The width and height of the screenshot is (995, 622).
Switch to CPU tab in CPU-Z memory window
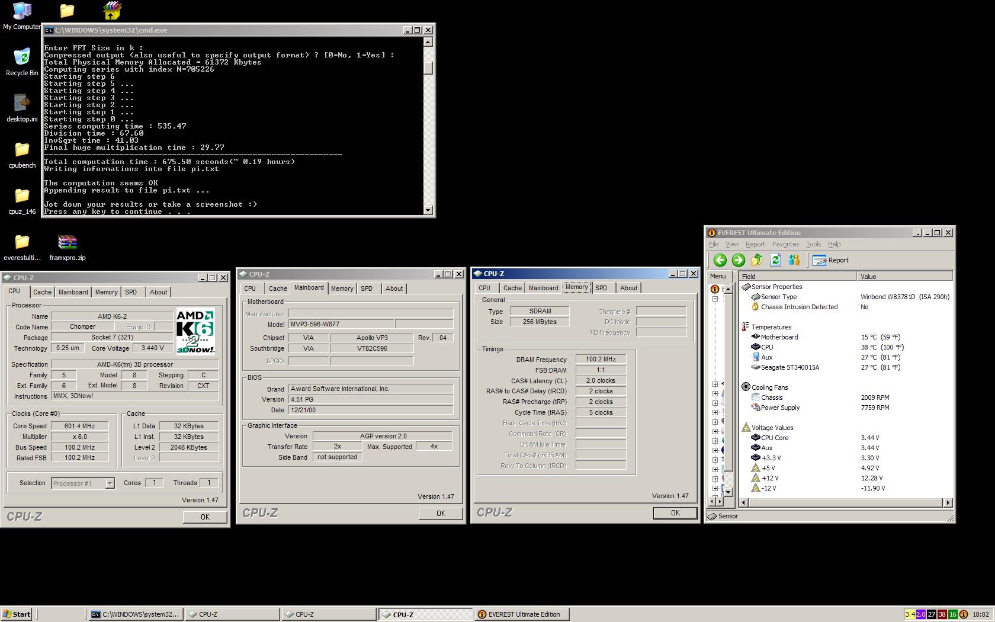pos(484,288)
